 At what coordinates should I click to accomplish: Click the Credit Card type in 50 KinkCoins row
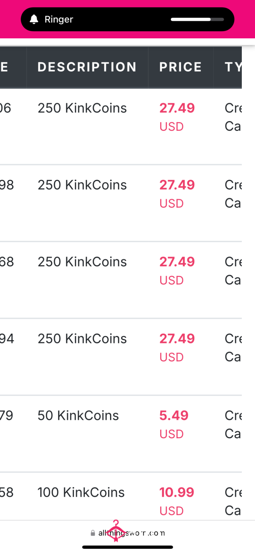pos(233,424)
